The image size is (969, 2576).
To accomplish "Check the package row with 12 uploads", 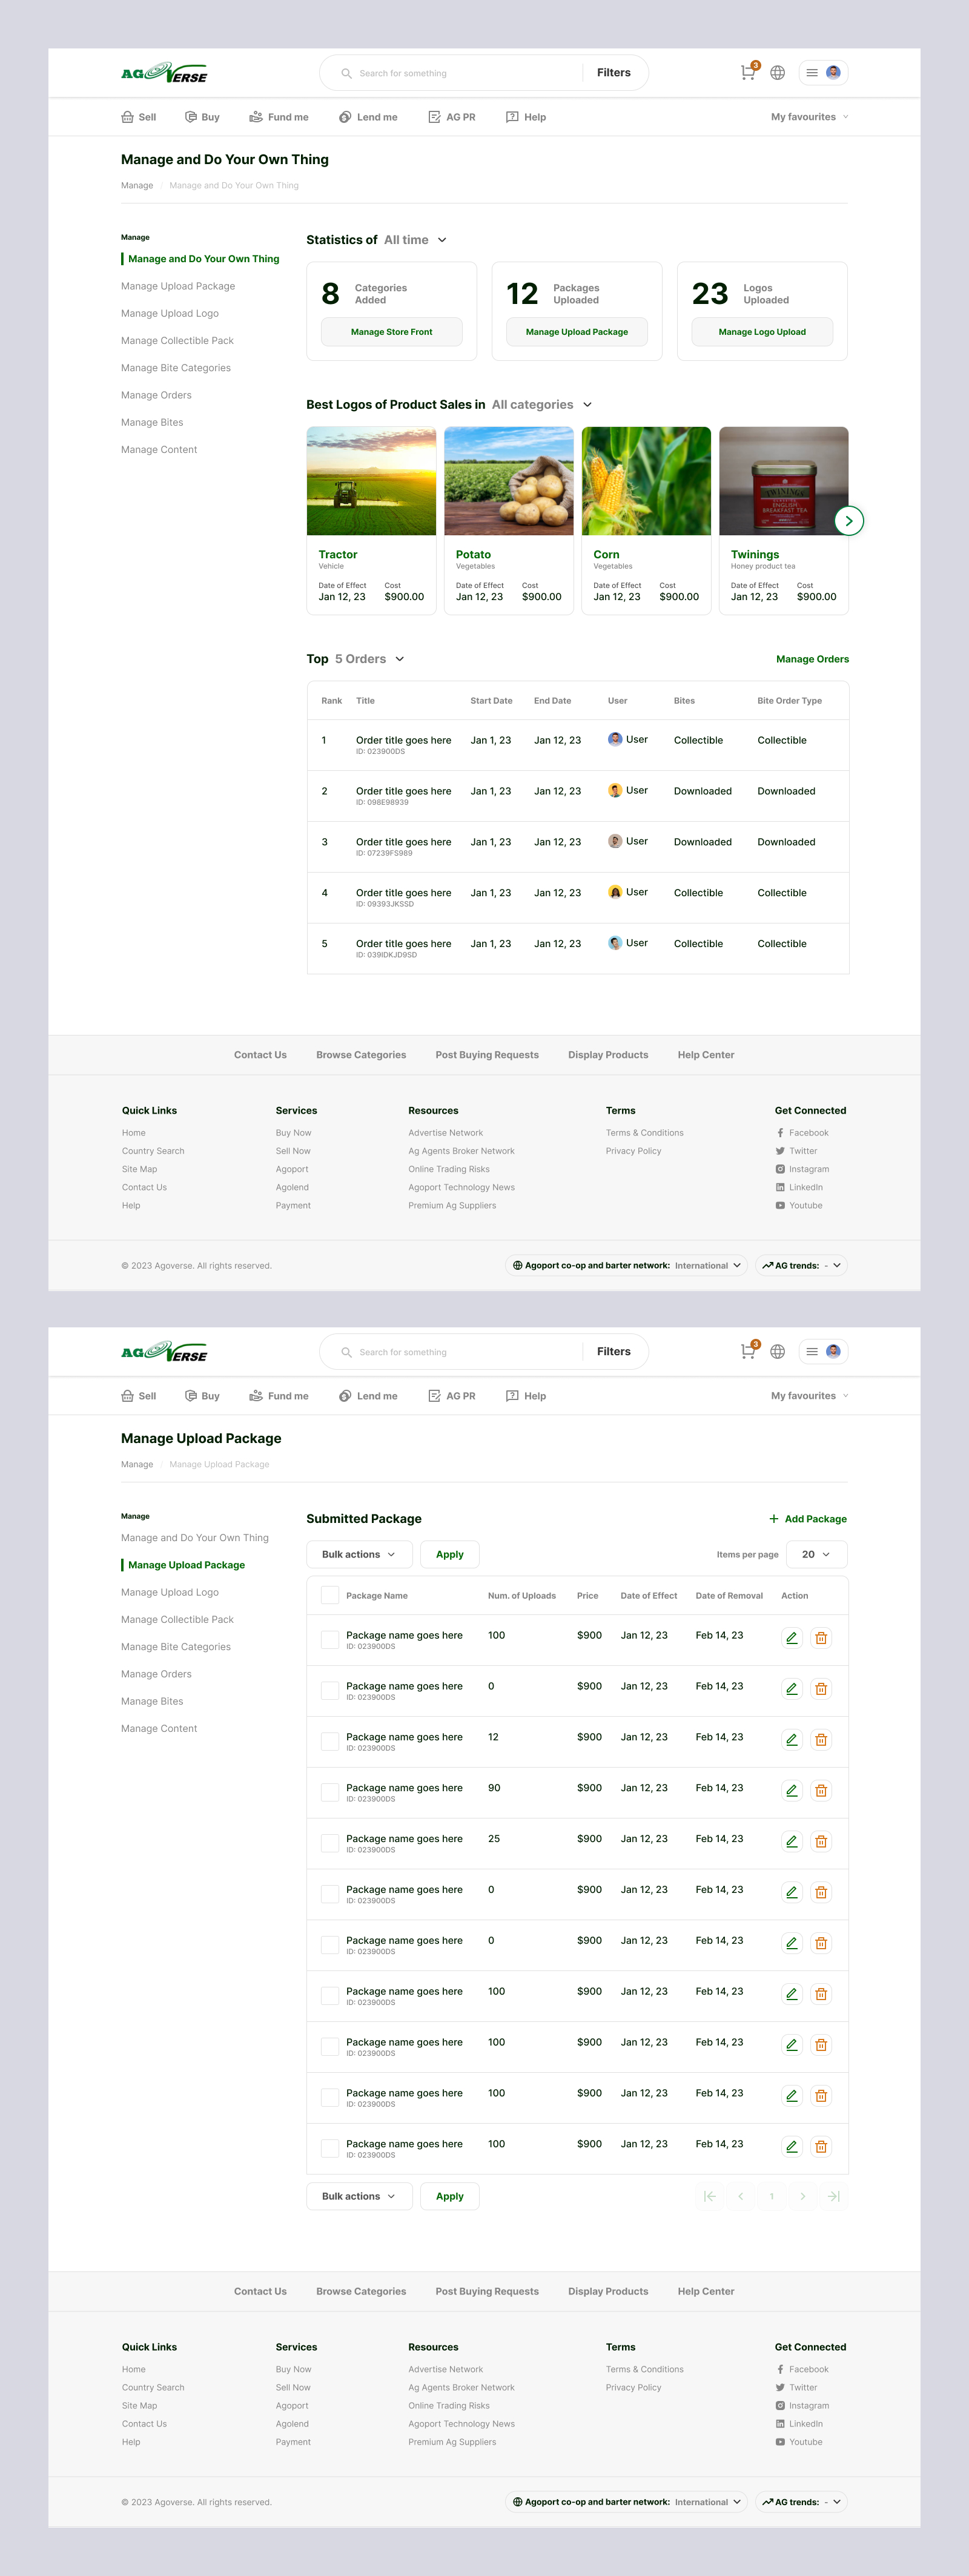I will tap(329, 1741).
